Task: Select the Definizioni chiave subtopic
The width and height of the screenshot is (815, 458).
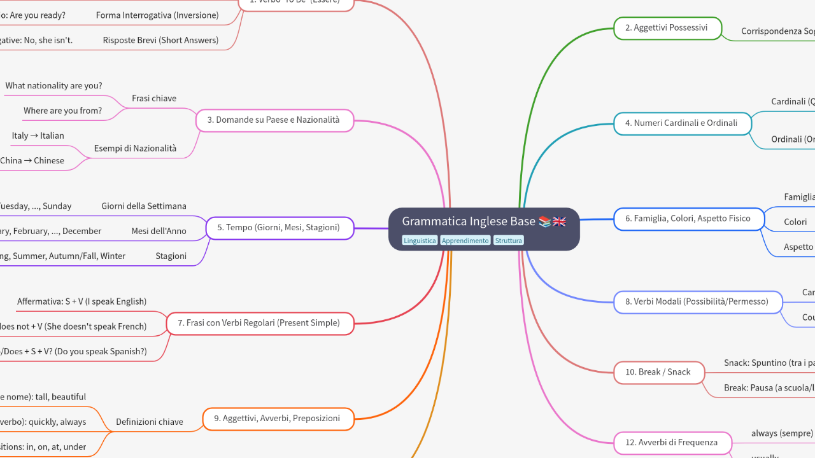Action: [x=150, y=422]
